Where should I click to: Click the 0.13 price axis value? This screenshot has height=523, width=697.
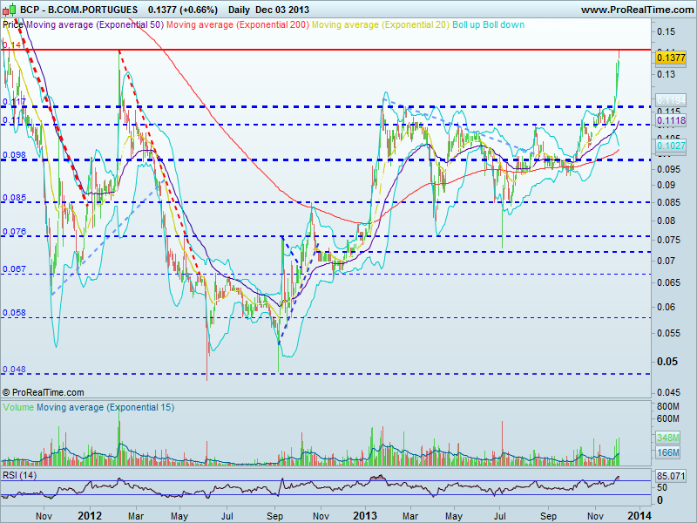[x=666, y=74]
